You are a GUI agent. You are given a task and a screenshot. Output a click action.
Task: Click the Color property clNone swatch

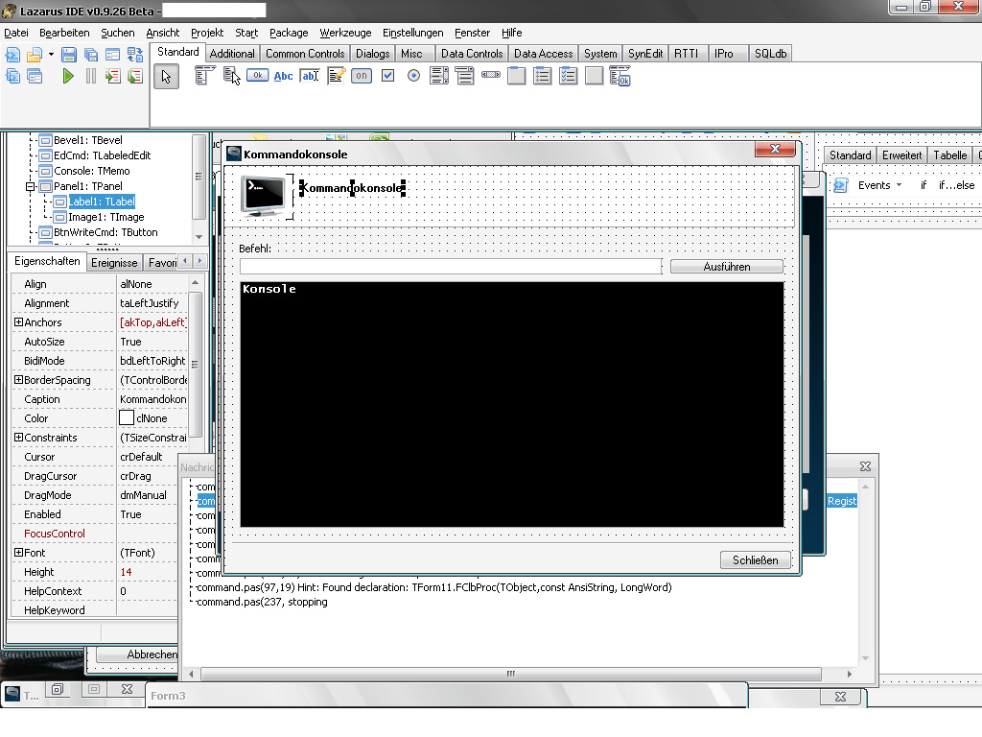click(127, 418)
